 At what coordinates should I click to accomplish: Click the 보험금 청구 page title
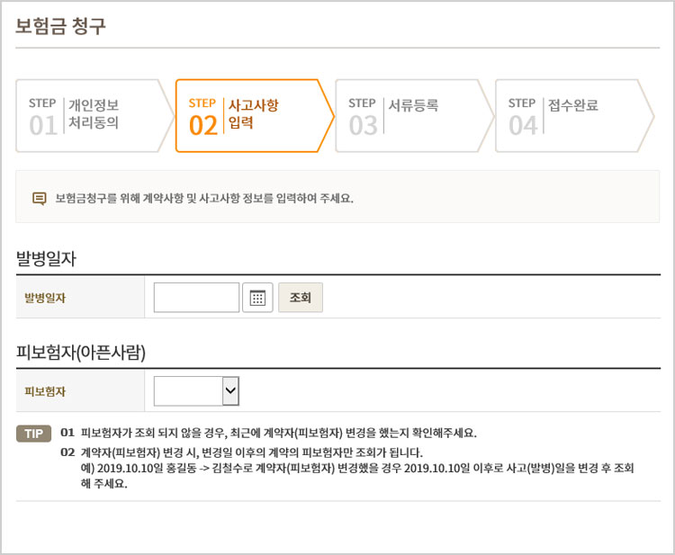coord(60,26)
